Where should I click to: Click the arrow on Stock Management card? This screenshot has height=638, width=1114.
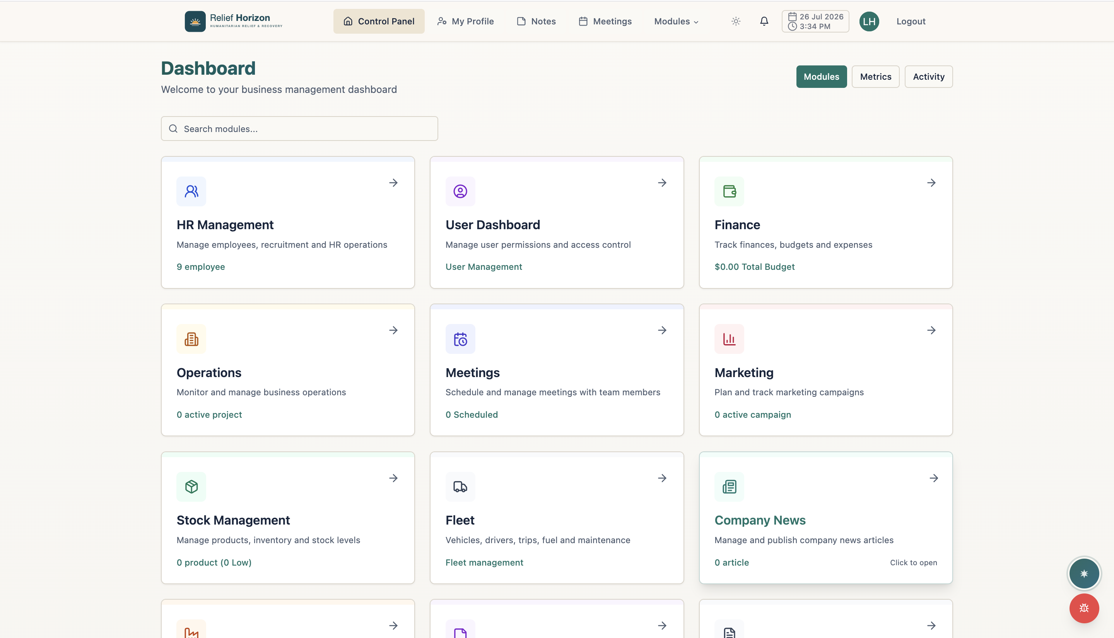[x=393, y=478]
